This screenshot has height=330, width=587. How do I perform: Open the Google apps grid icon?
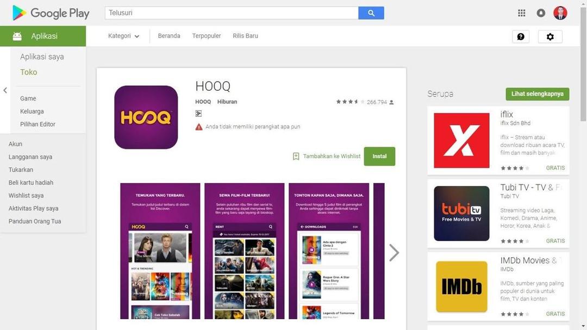(521, 13)
